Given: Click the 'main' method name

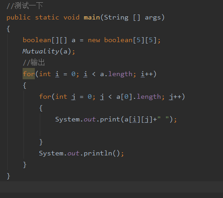Looking at the screenshot, I should pos(92,18).
